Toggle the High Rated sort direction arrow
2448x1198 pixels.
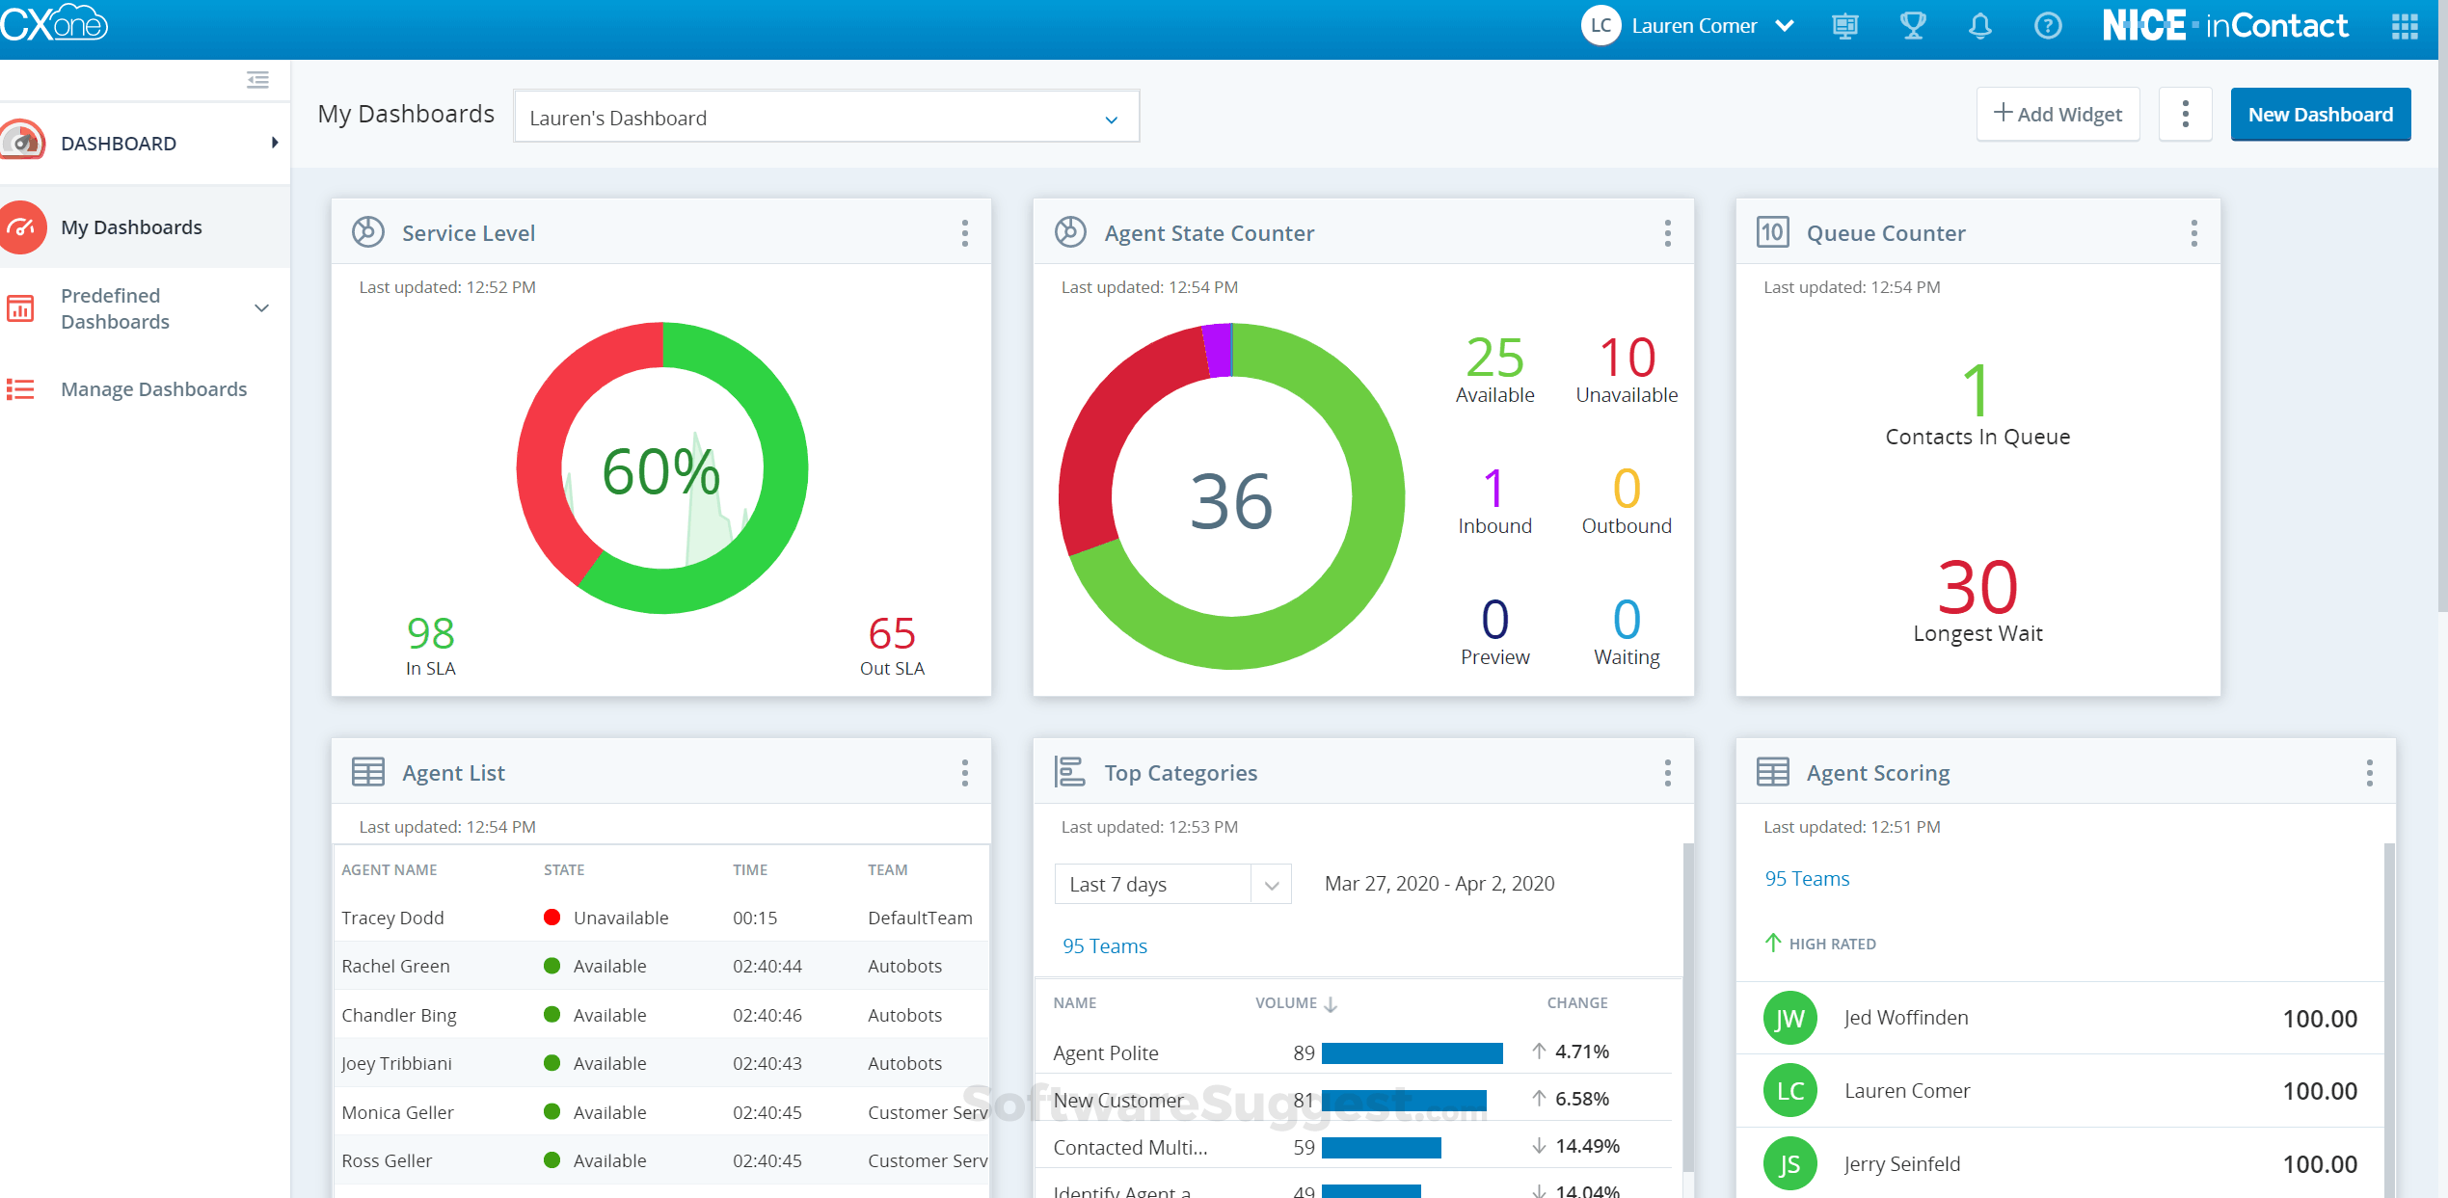[x=1772, y=943]
